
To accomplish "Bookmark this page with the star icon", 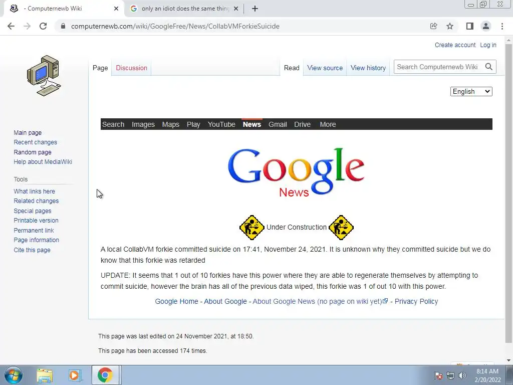I will coord(450,26).
